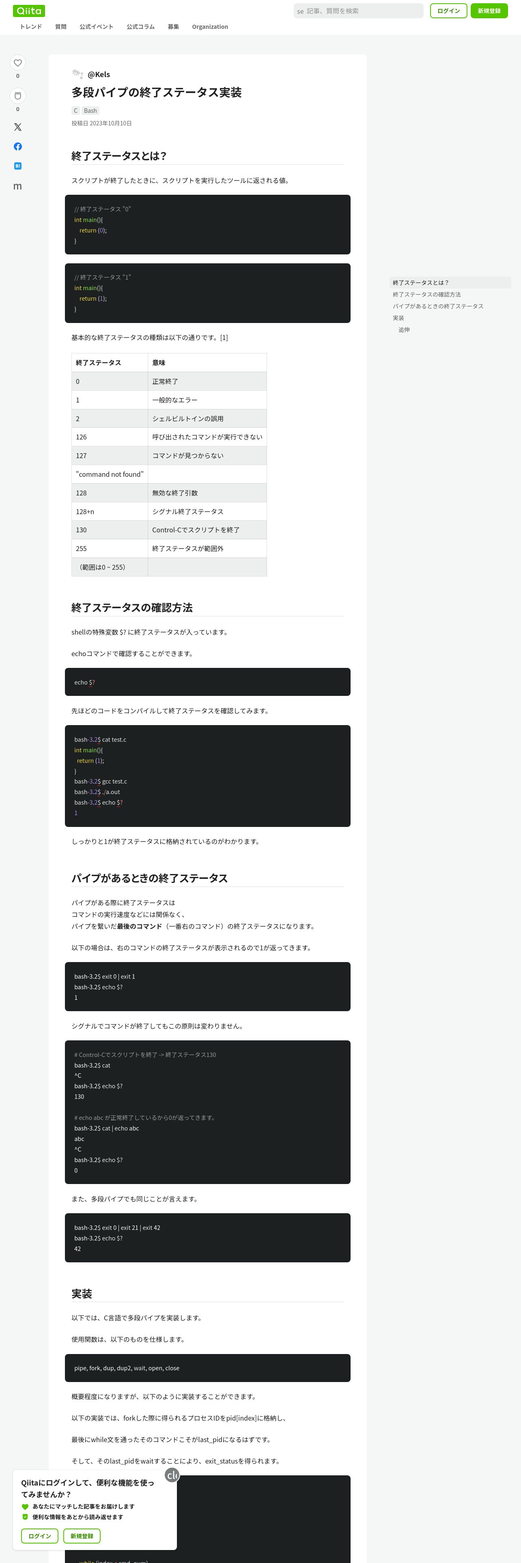The height and width of the screenshot is (1563, 521).
Task: Close the Qiita login popup
Action: tap(172, 1475)
